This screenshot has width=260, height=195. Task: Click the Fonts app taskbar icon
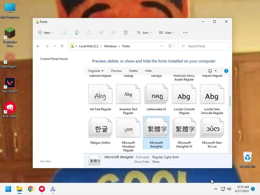click(x=53, y=189)
